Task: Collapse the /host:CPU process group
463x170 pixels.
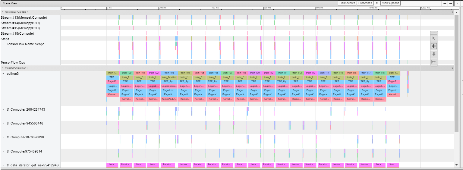Action: [x=3, y=68]
